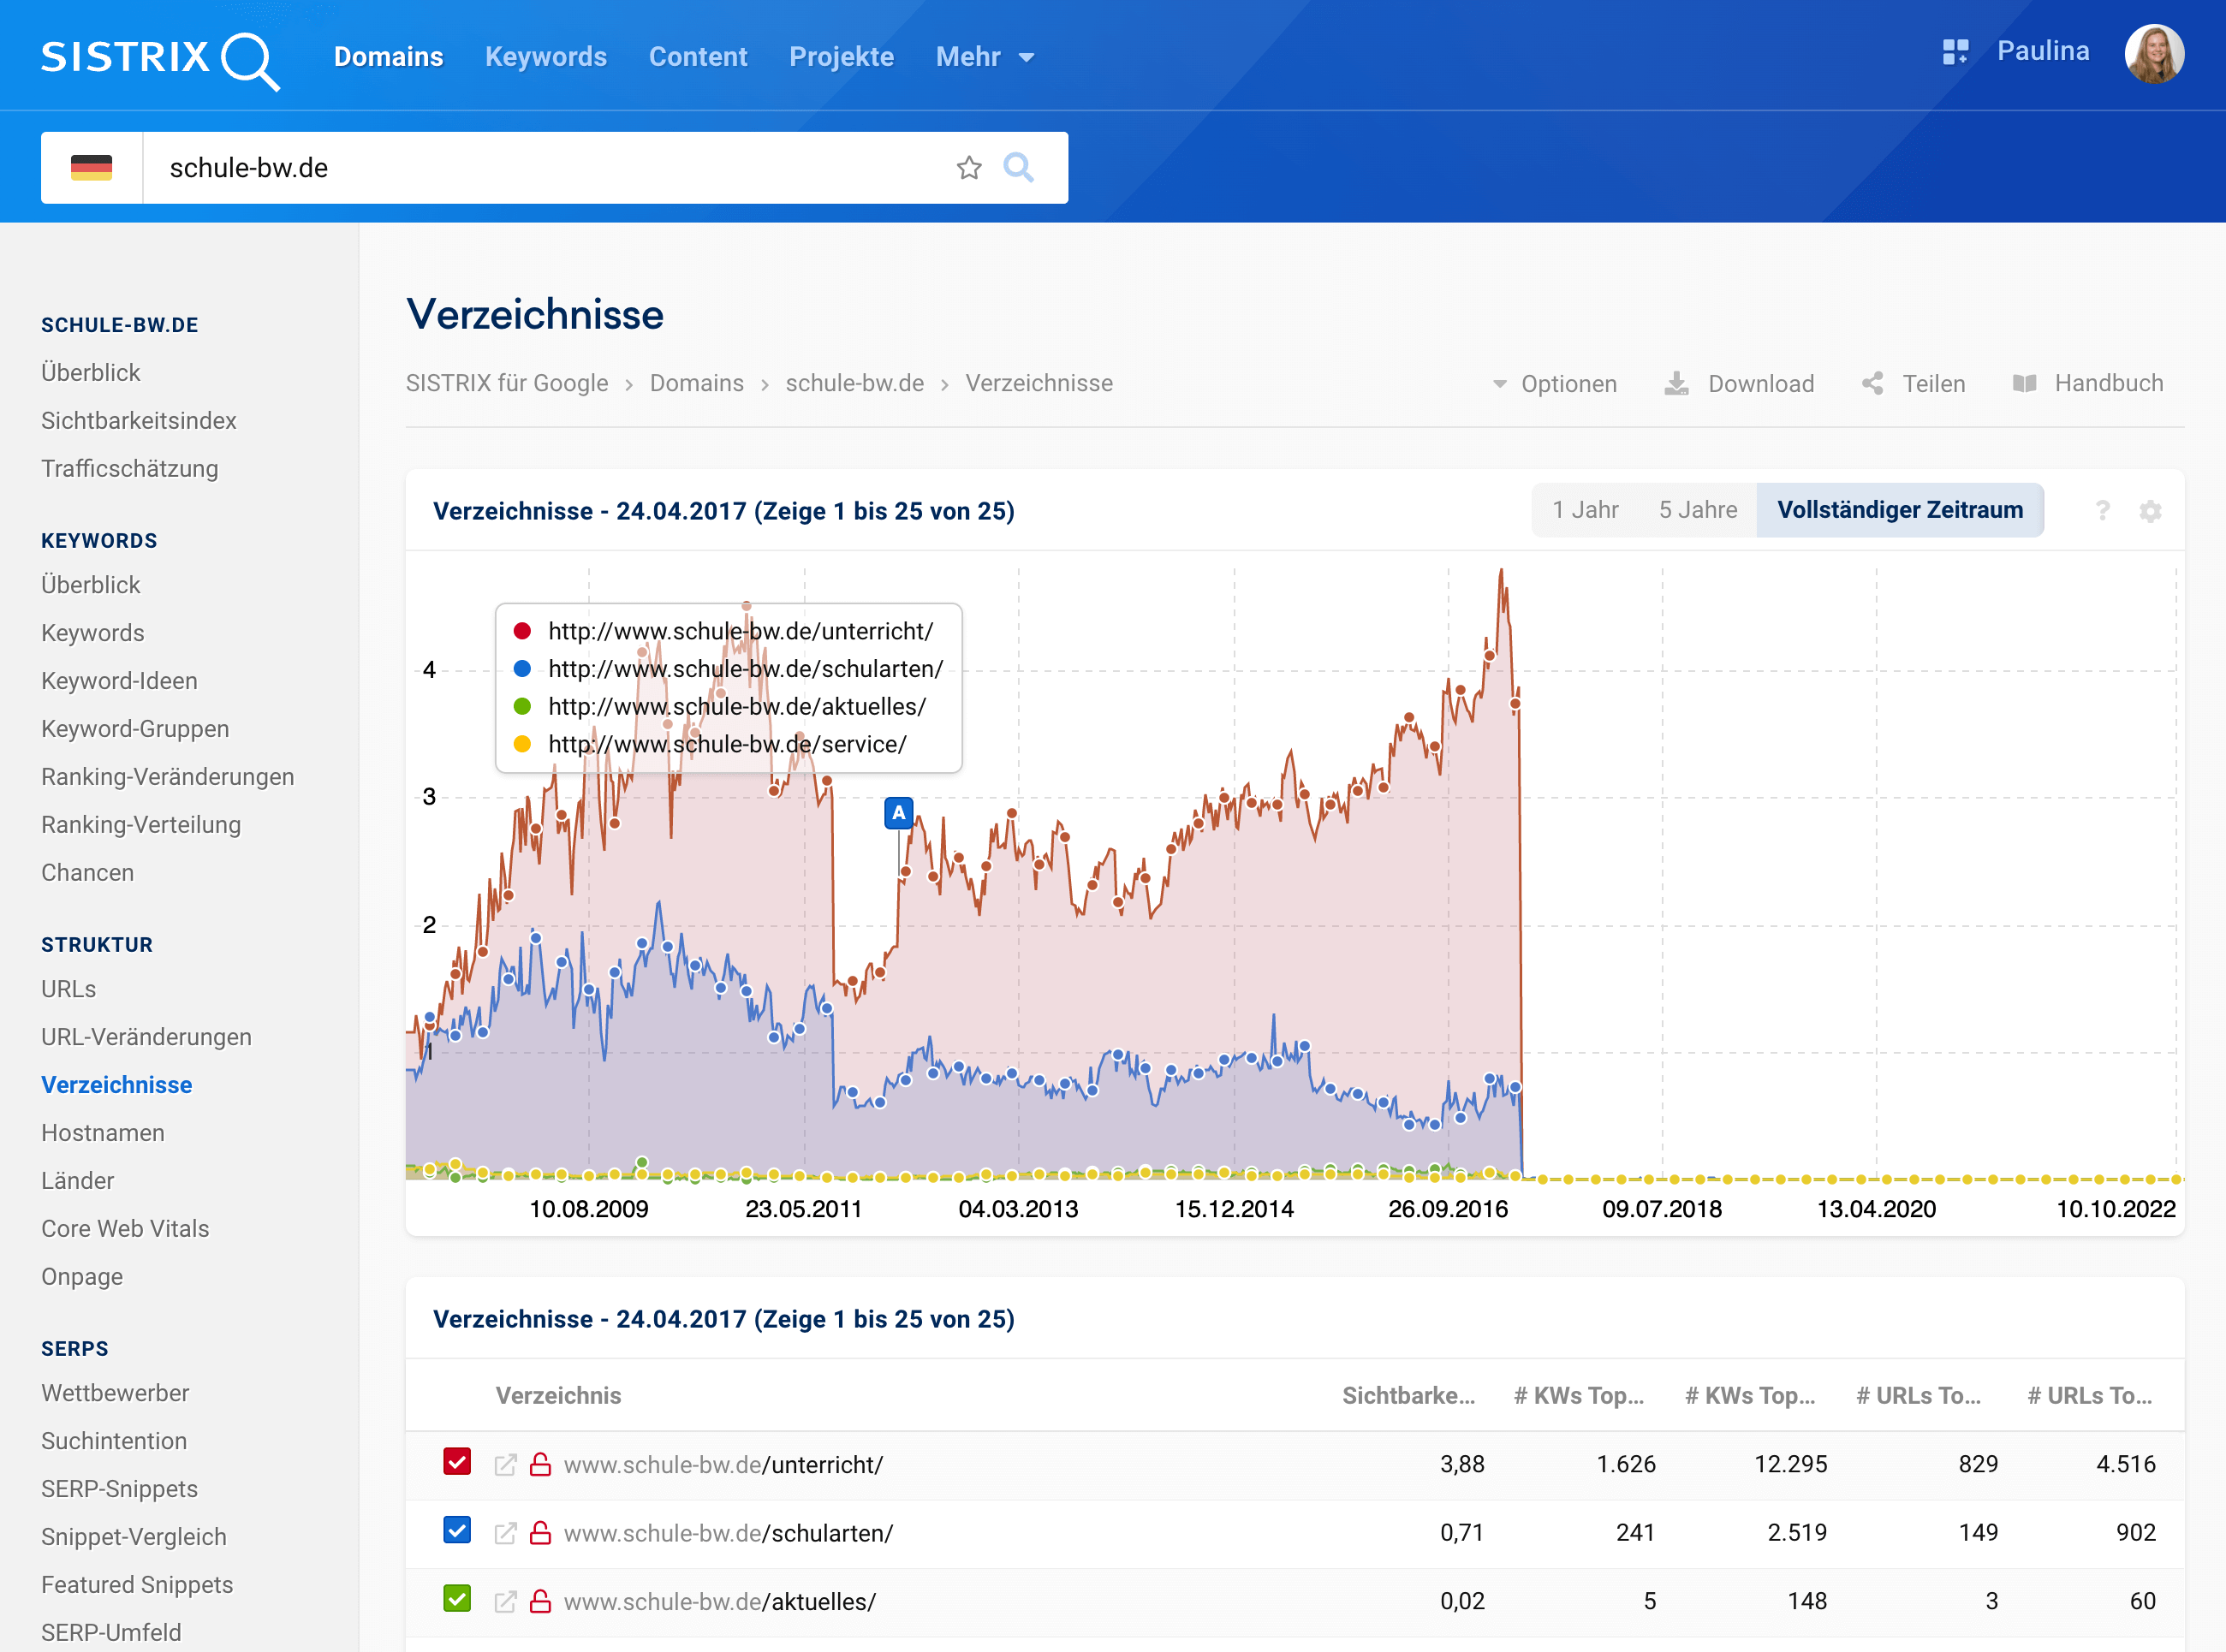Viewport: 2226px width, 1652px height.
Task: Switch chart to 5 Jahre tab
Action: [1697, 510]
